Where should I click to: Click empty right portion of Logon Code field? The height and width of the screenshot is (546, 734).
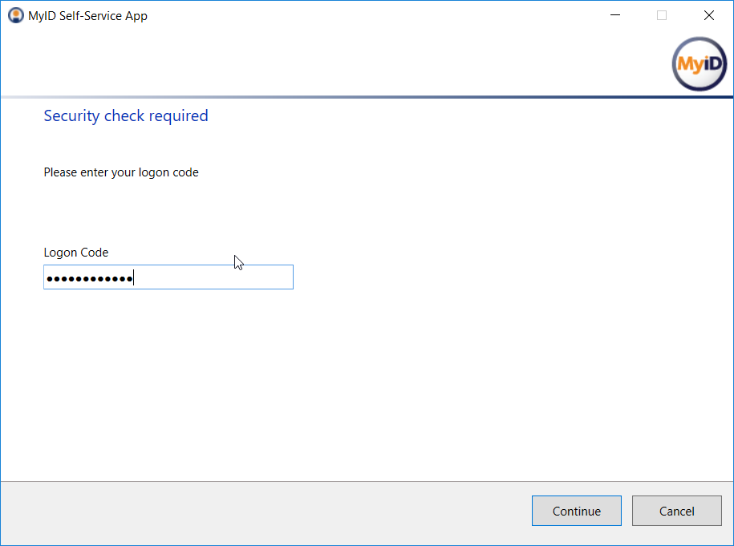click(x=213, y=277)
